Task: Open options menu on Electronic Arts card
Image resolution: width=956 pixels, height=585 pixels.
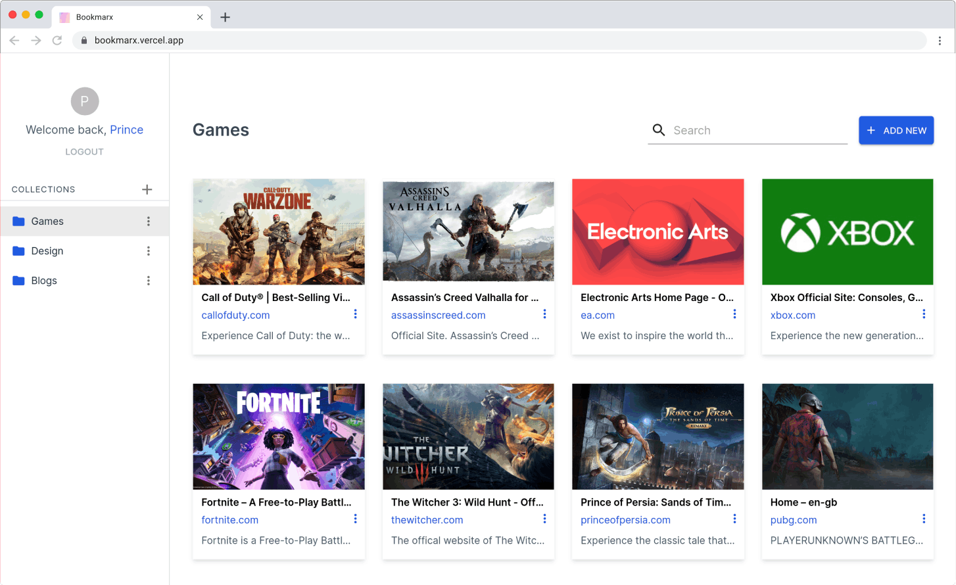Action: (734, 314)
